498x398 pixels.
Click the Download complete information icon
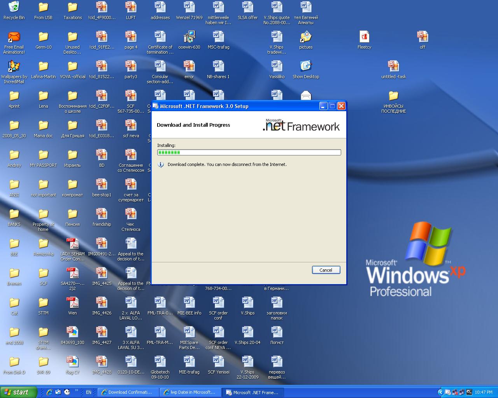click(x=161, y=165)
